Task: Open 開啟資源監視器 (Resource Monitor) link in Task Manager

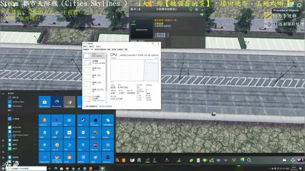Action: (x=106, y=106)
